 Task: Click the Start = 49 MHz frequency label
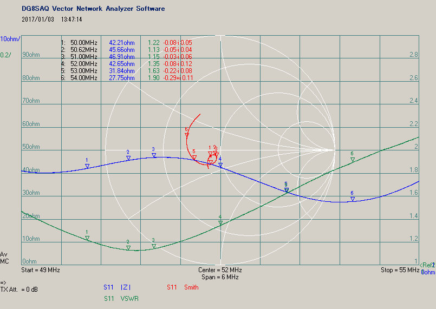tap(40, 270)
